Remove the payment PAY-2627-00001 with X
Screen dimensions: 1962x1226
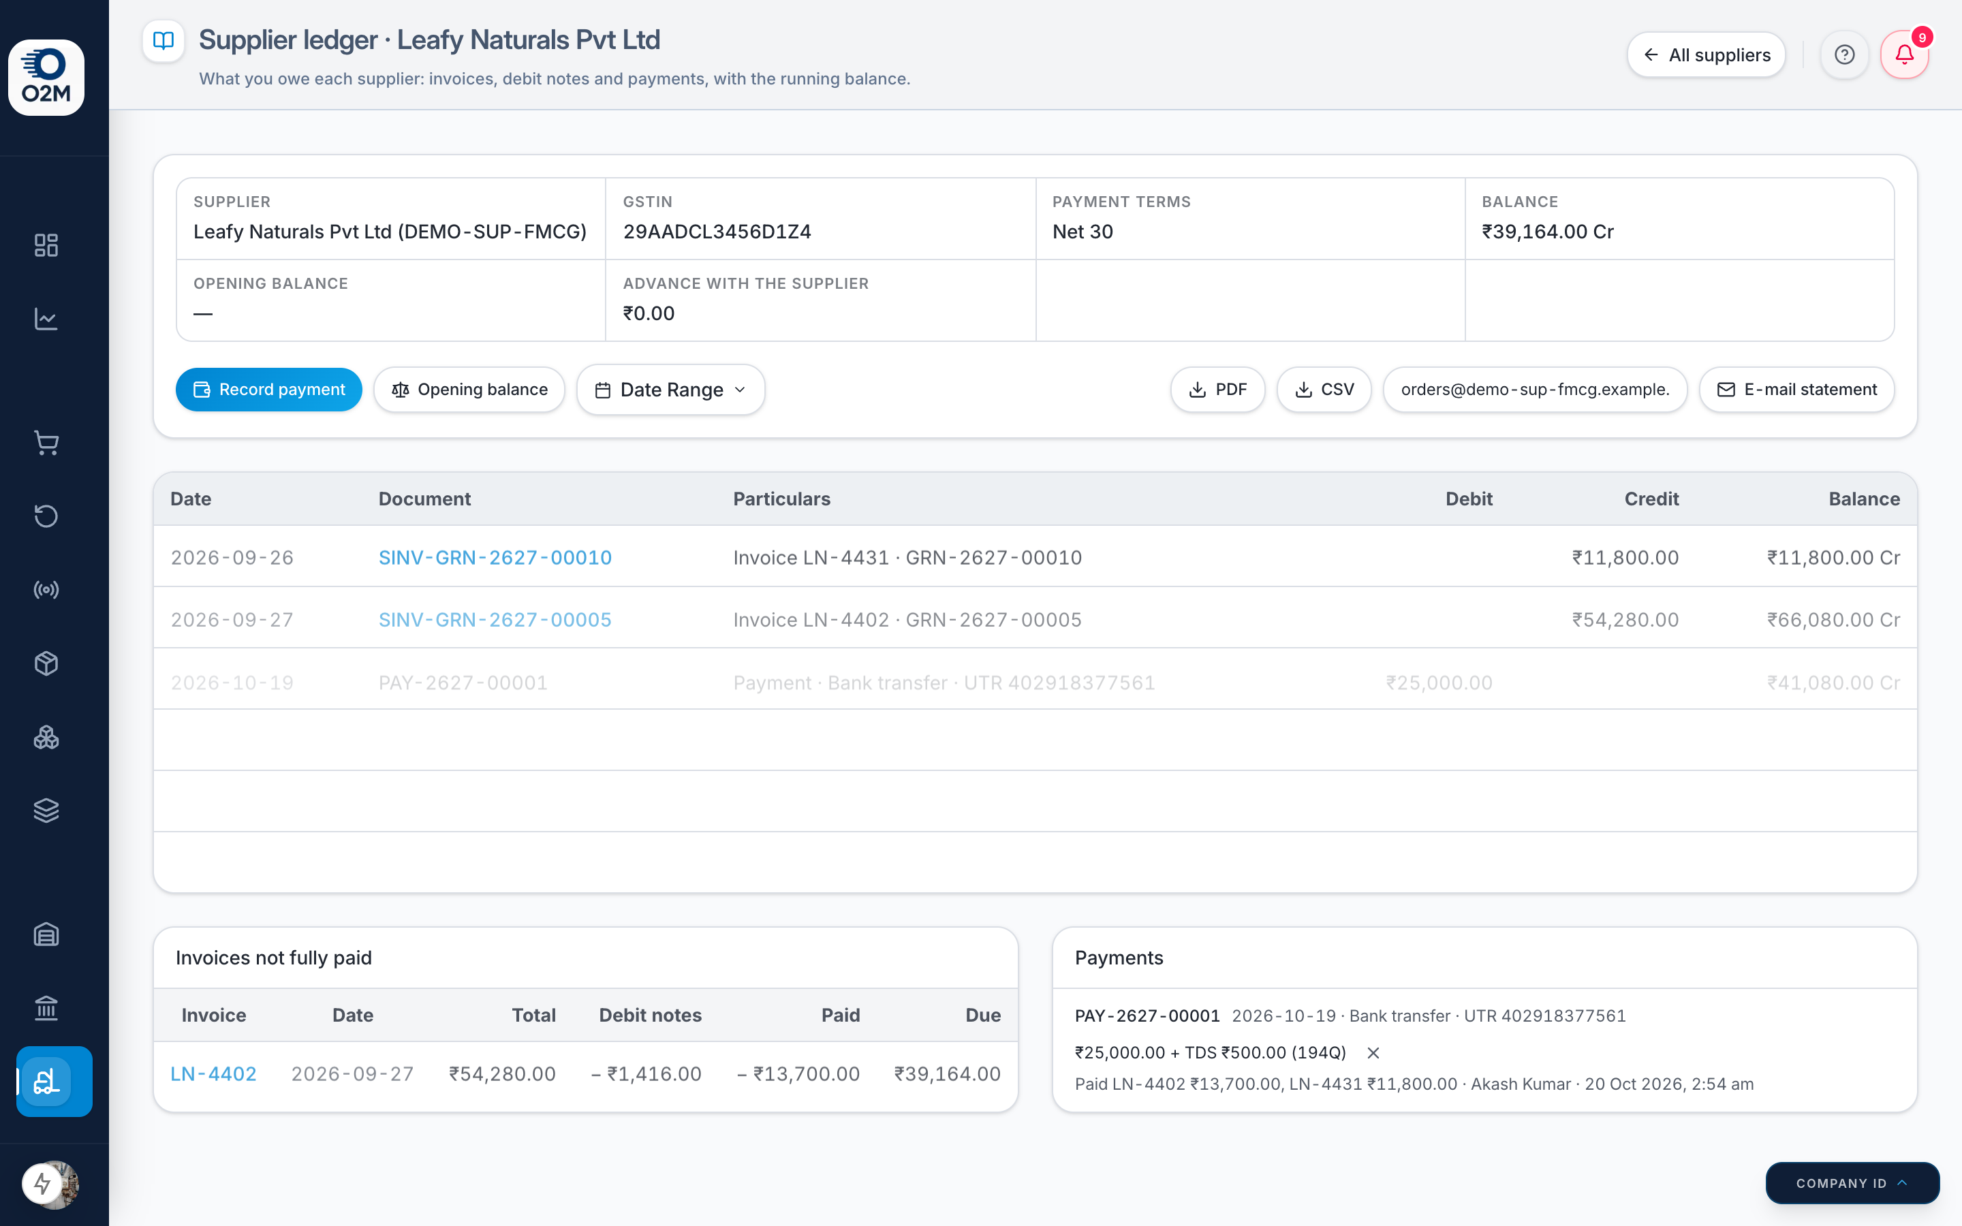coord(1373,1053)
